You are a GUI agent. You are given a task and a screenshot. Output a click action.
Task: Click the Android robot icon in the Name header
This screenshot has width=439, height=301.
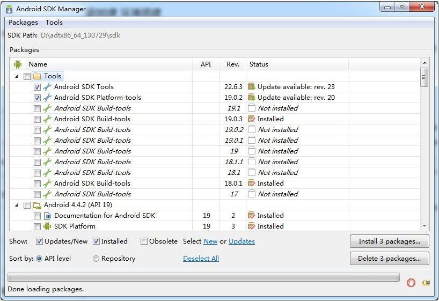(x=18, y=64)
